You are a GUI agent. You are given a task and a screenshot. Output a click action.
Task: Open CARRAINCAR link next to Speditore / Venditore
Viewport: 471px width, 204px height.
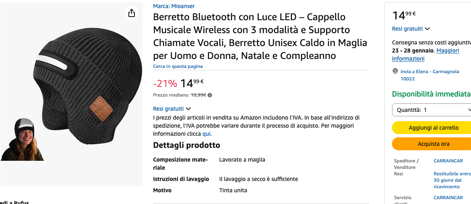[x=448, y=161]
